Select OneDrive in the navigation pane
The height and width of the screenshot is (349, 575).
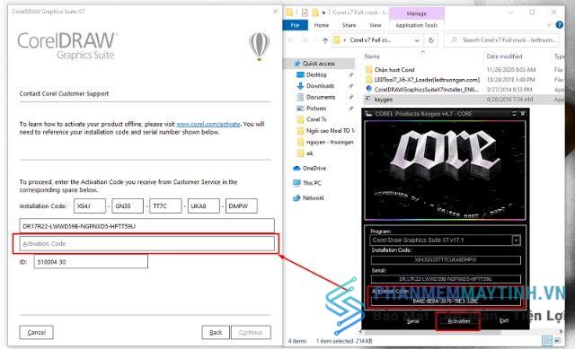click(x=314, y=168)
